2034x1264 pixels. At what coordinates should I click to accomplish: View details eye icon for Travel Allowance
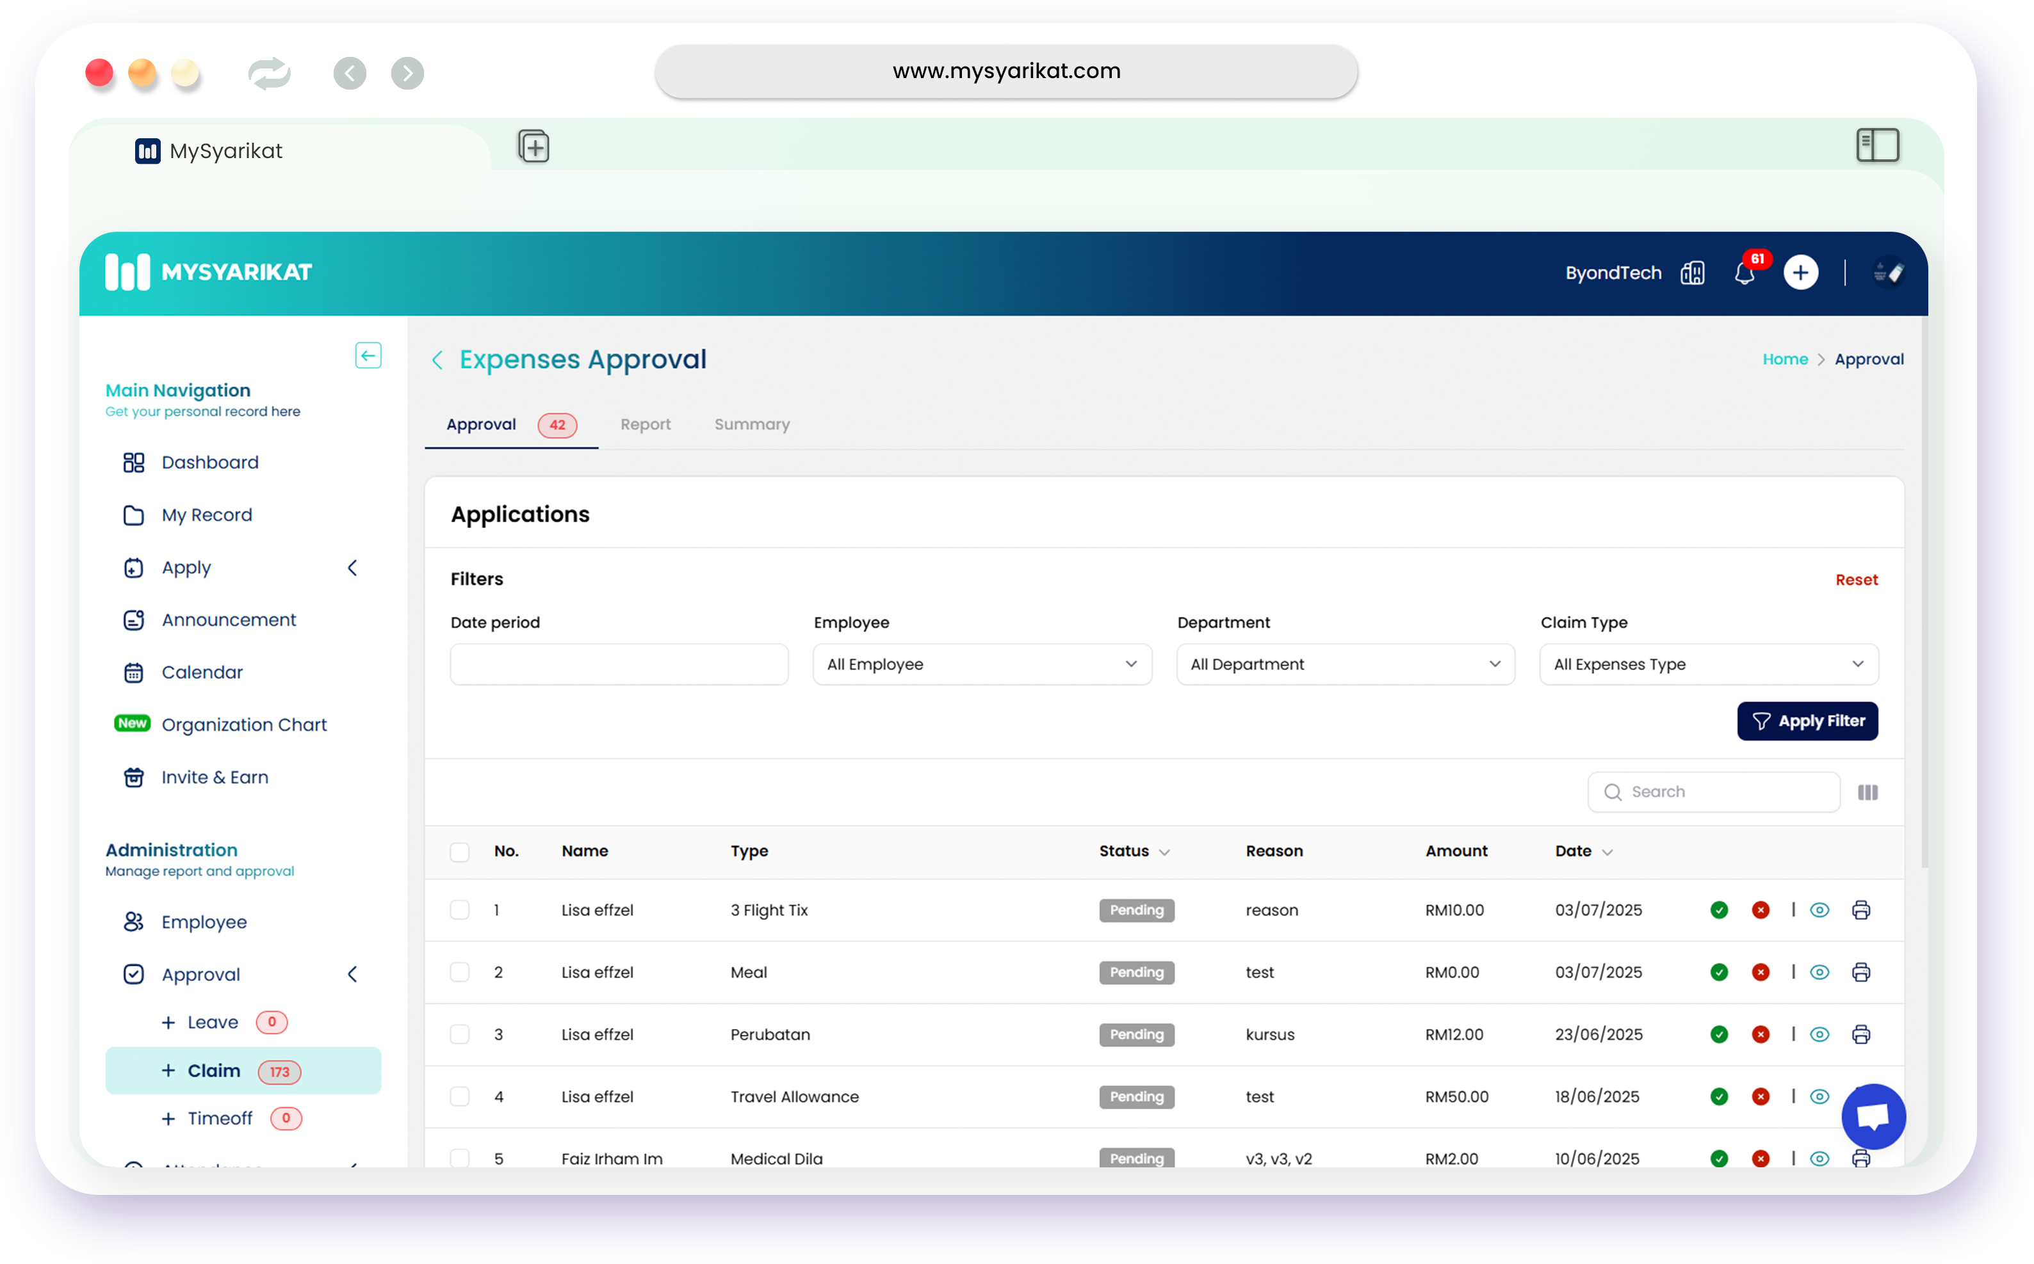tap(1819, 1096)
